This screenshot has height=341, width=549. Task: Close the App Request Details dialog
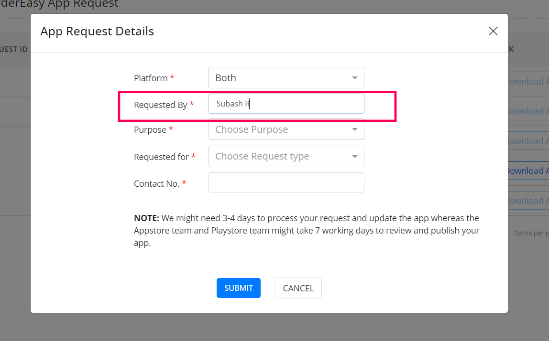tap(493, 32)
